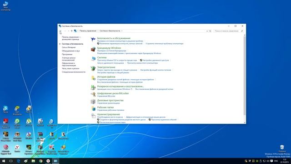Open the Action Center notification icon
The height and width of the screenshot is (164, 291).
coord(271,161)
